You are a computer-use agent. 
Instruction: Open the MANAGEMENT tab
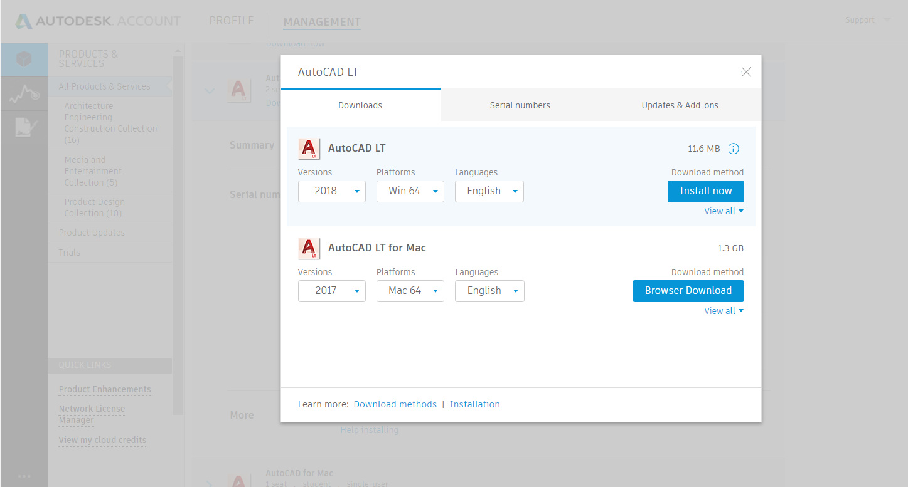[x=322, y=23]
